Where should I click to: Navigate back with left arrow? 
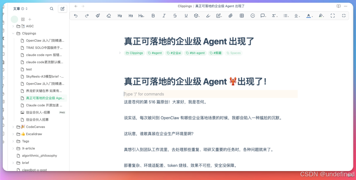click(x=76, y=6)
